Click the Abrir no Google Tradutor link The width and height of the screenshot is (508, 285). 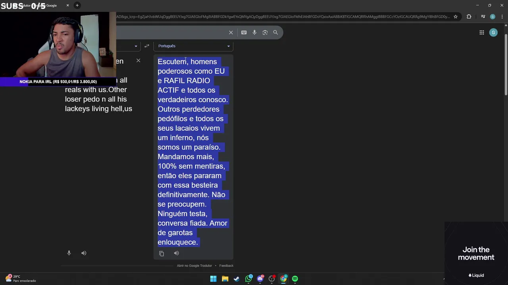pos(194,266)
